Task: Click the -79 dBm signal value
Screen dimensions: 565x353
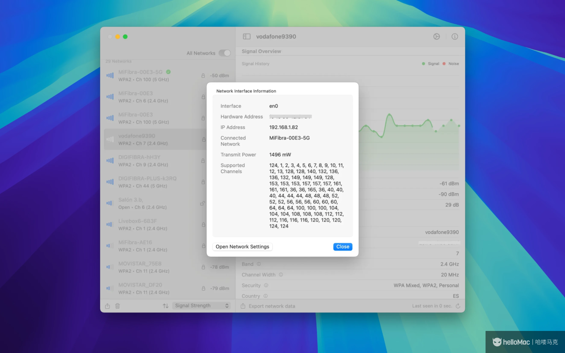Action: pyautogui.click(x=219, y=288)
